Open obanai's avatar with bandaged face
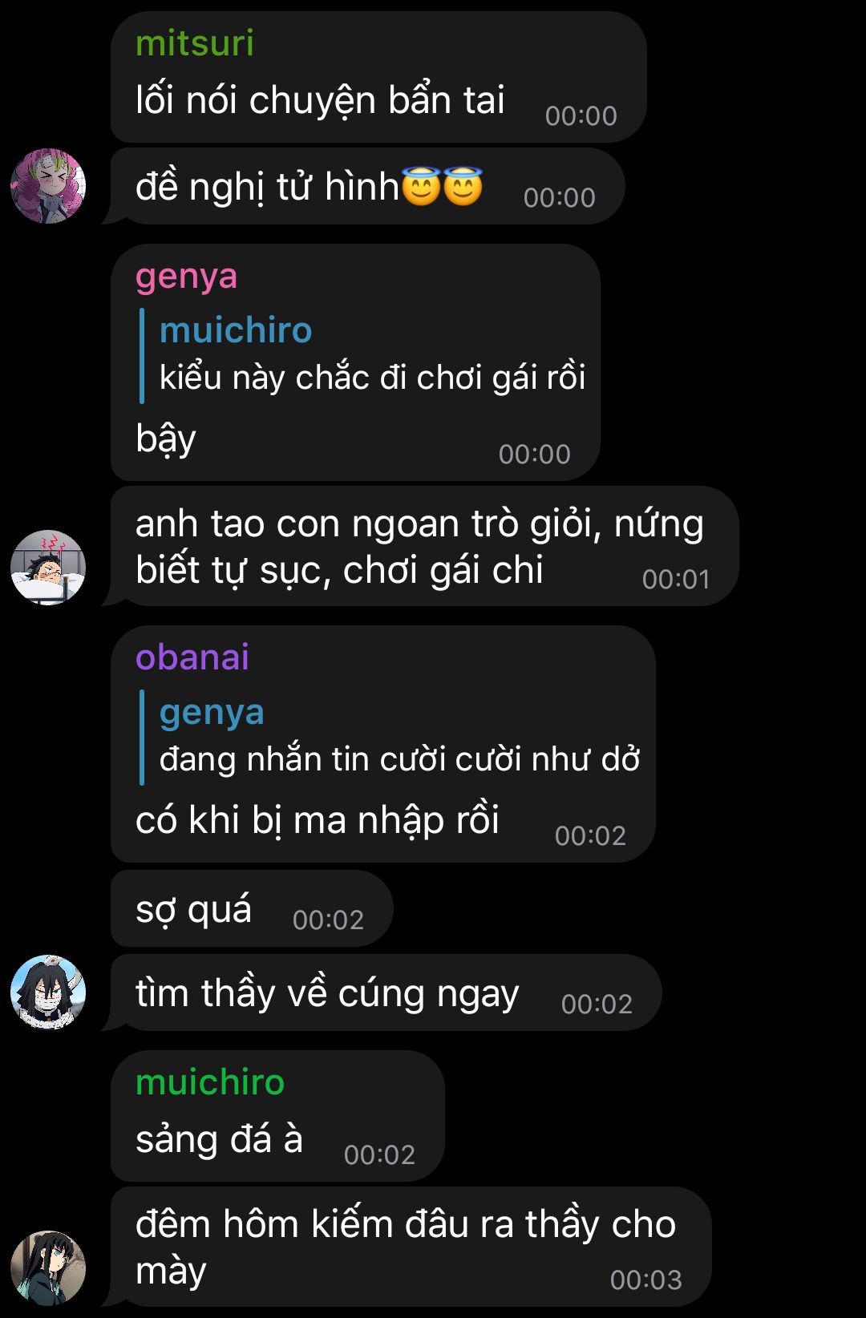The height and width of the screenshot is (1318, 866). [48, 993]
